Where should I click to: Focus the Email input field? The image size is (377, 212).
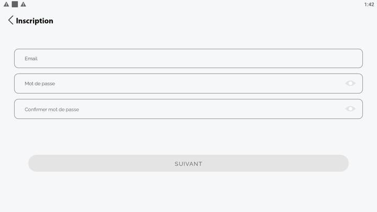click(188, 59)
